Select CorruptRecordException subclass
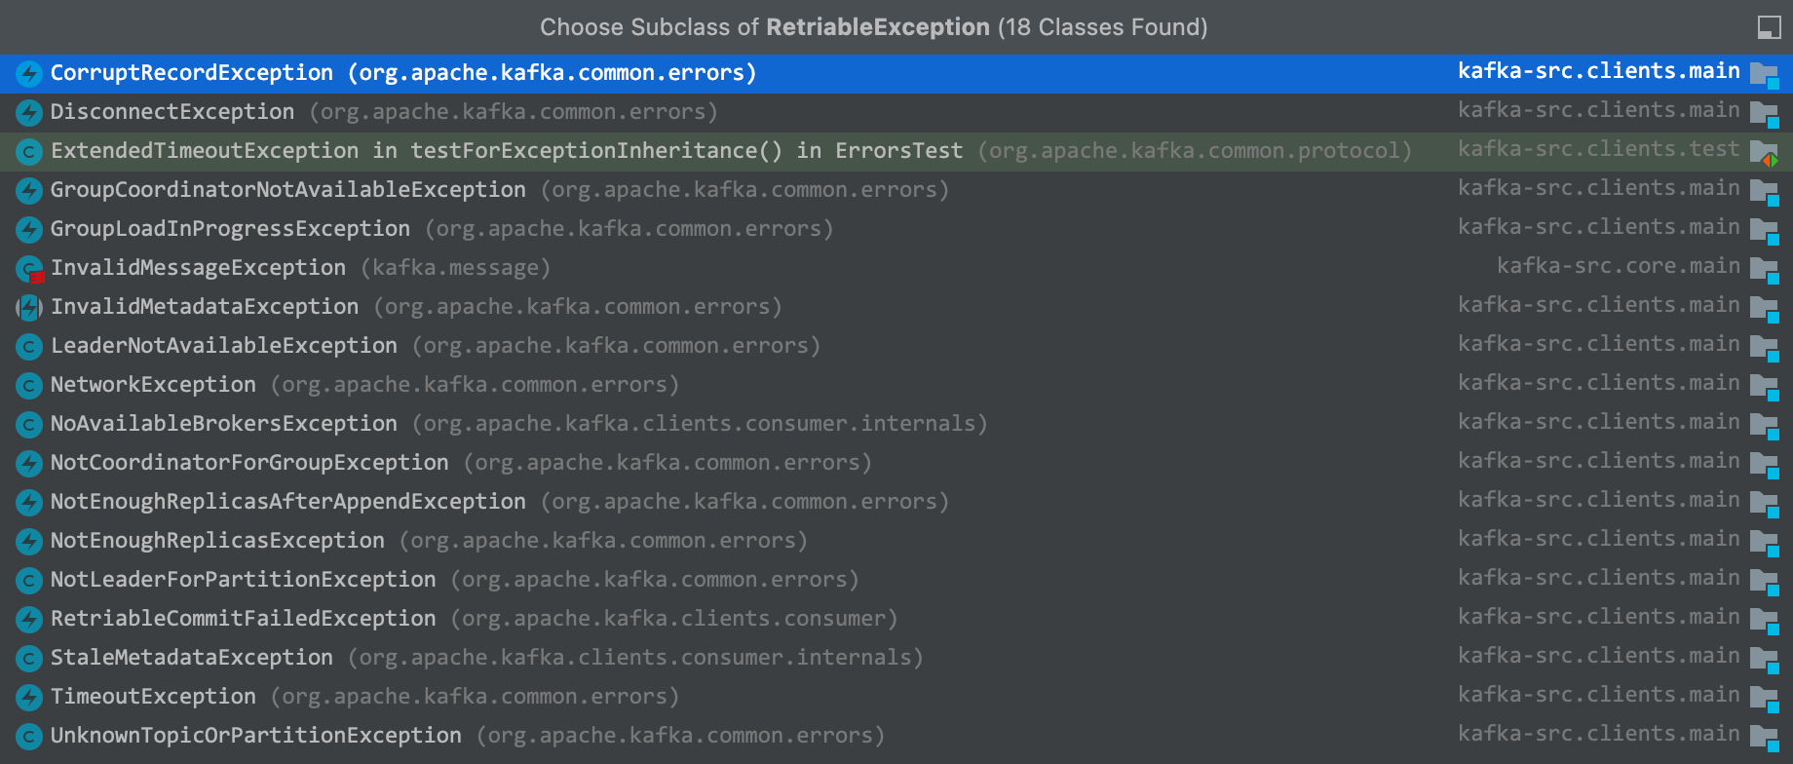Image resolution: width=1793 pixels, height=764 pixels. pyautogui.click(x=896, y=73)
